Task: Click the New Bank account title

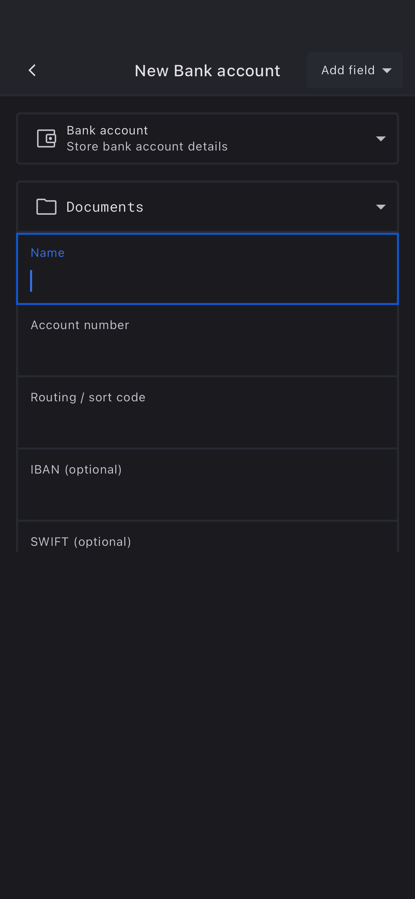Action: tap(207, 71)
